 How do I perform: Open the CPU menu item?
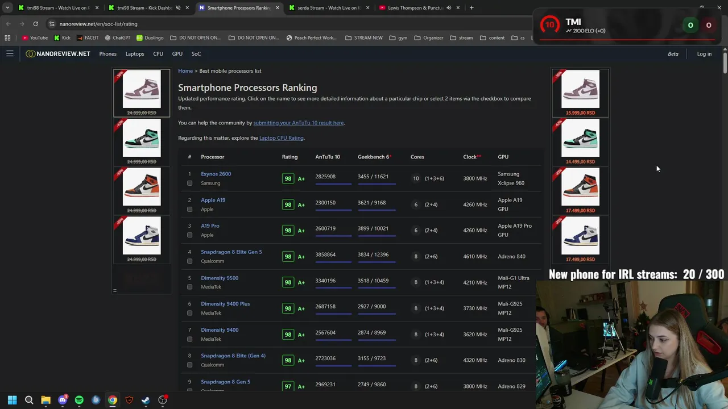click(x=158, y=54)
